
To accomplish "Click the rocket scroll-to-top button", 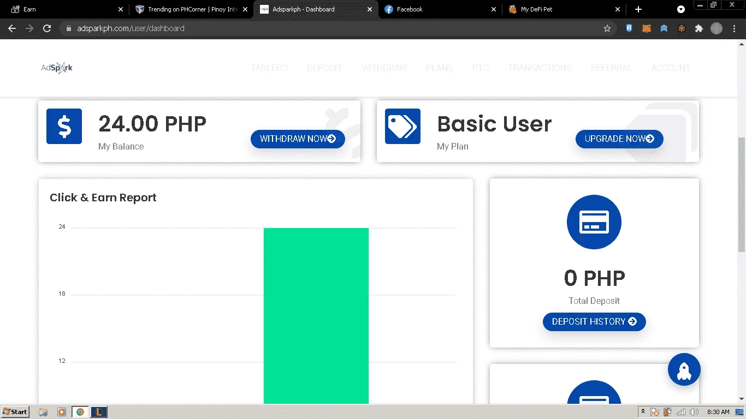I will coord(684,369).
